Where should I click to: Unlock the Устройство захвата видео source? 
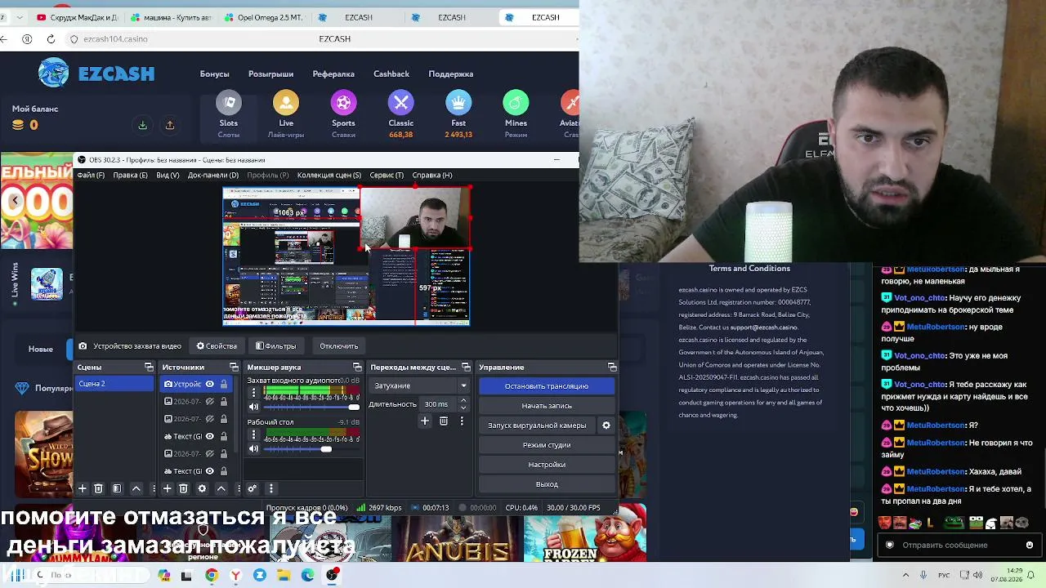(x=223, y=384)
